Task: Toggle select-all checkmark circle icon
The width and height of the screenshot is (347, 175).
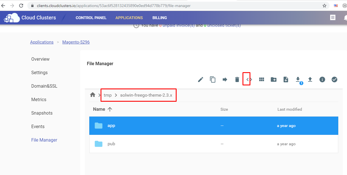Action: [334, 79]
